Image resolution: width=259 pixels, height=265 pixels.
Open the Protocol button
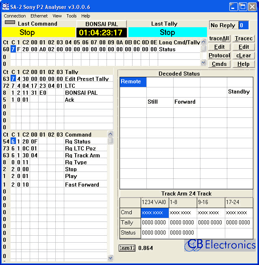[219, 56]
